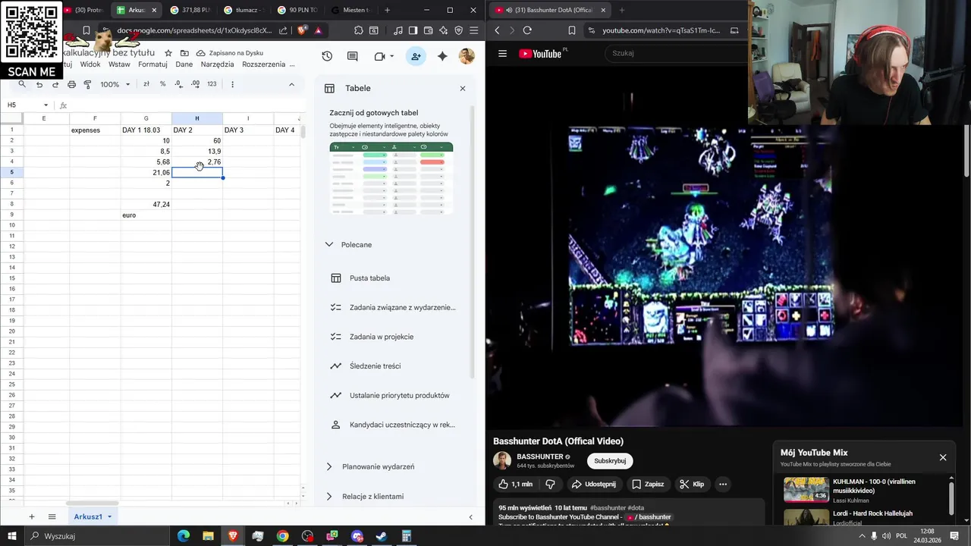Close the Mój YouTube Mix panel

[x=943, y=457]
